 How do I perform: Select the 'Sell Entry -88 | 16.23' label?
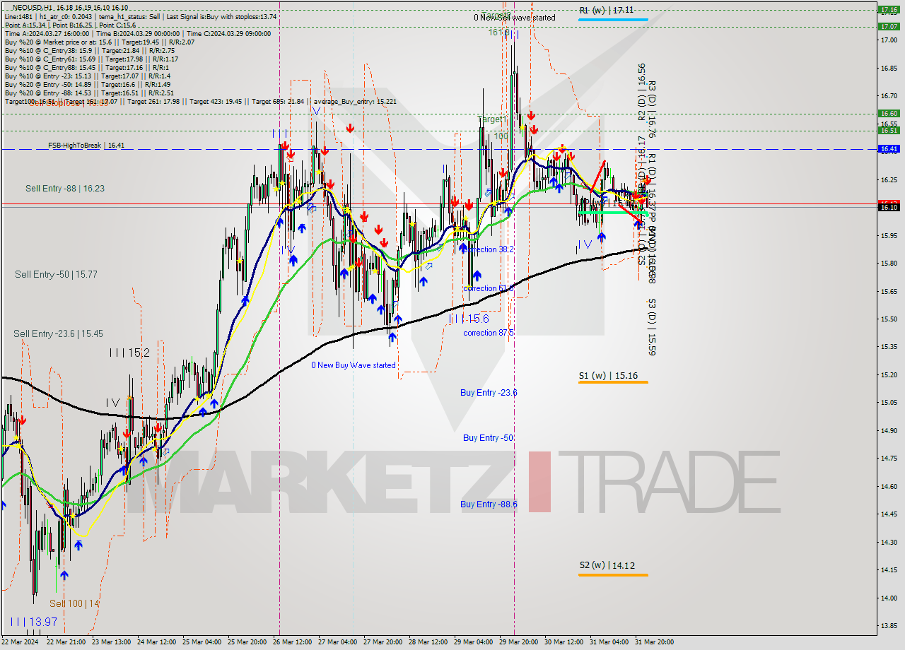tap(65, 189)
